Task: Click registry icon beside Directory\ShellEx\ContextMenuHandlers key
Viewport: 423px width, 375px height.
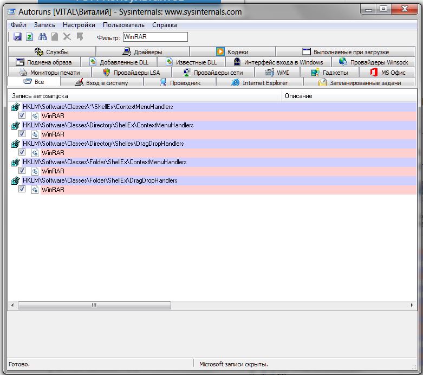Action: pos(16,125)
